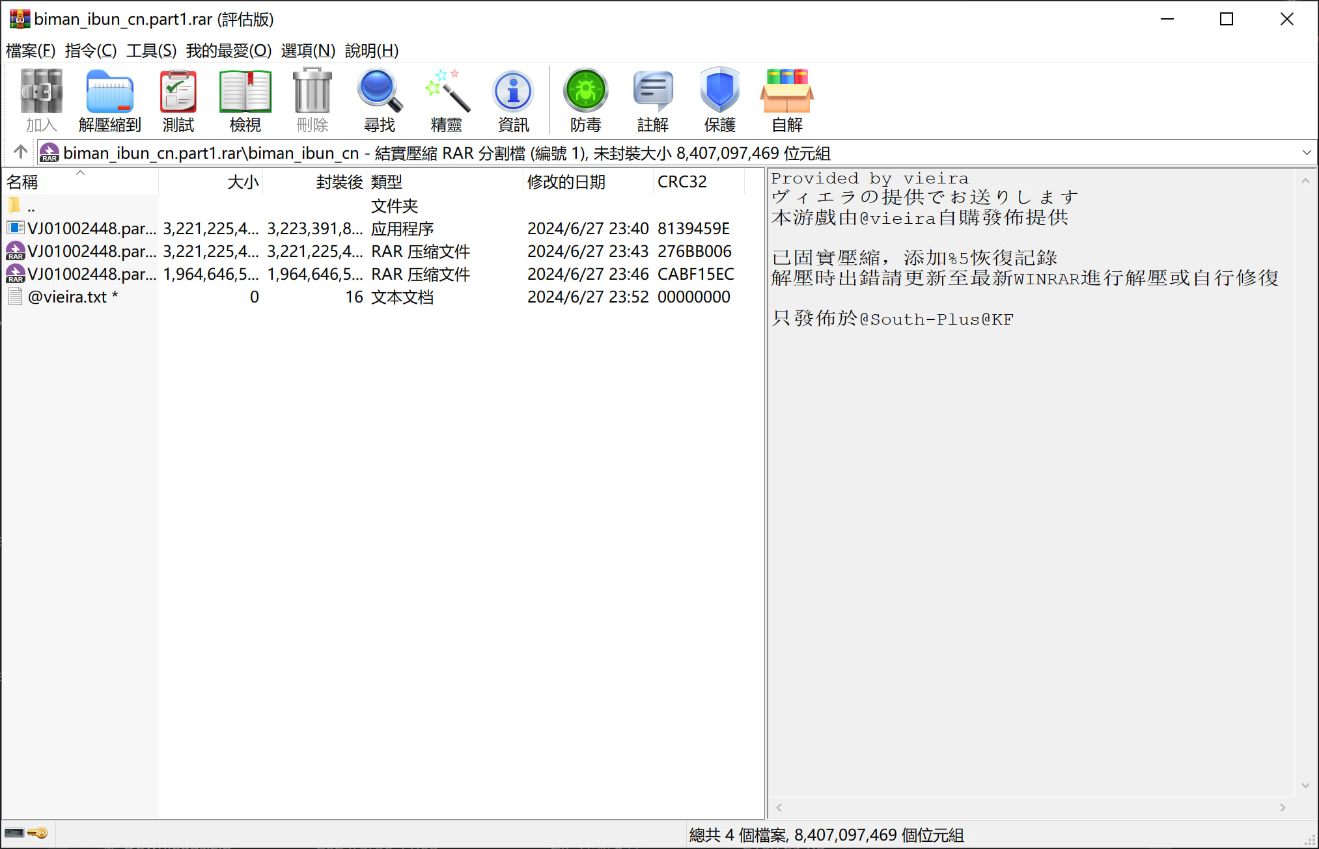
Task: Open the 指令(C) menu
Action: point(90,51)
